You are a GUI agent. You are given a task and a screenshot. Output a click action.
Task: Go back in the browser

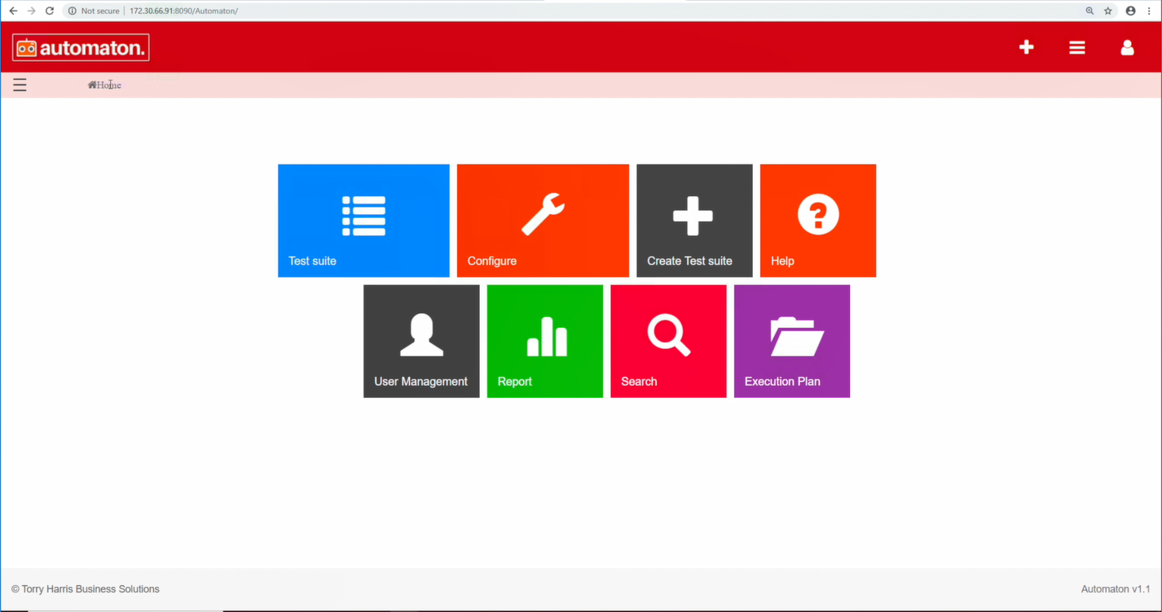coord(13,11)
